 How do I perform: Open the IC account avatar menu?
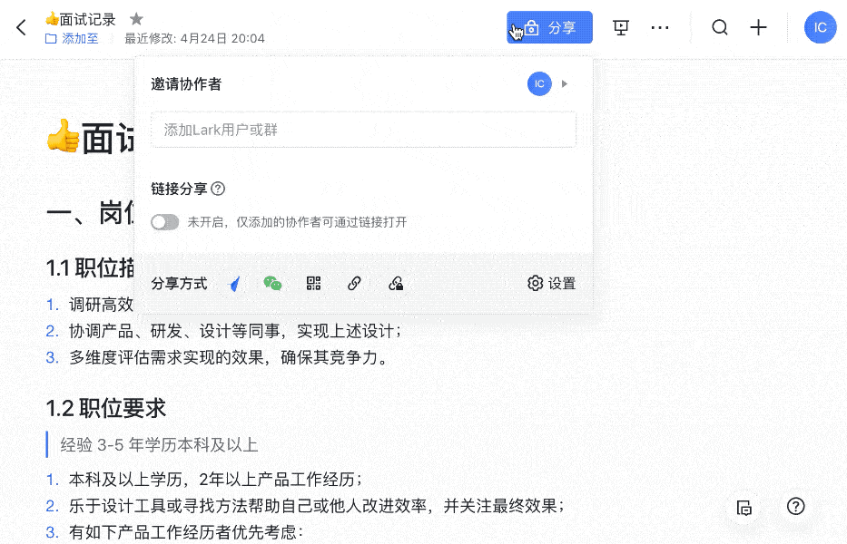tap(820, 27)
